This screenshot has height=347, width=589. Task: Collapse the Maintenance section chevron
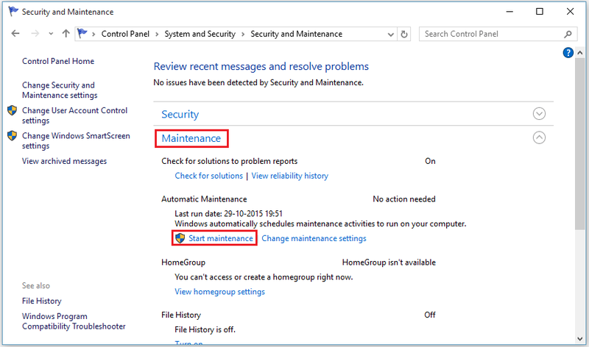tap(539, 137)
